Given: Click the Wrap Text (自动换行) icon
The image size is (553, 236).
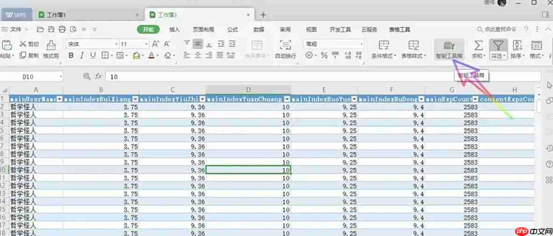Looking at the screenshot, I should coord(285,45).
